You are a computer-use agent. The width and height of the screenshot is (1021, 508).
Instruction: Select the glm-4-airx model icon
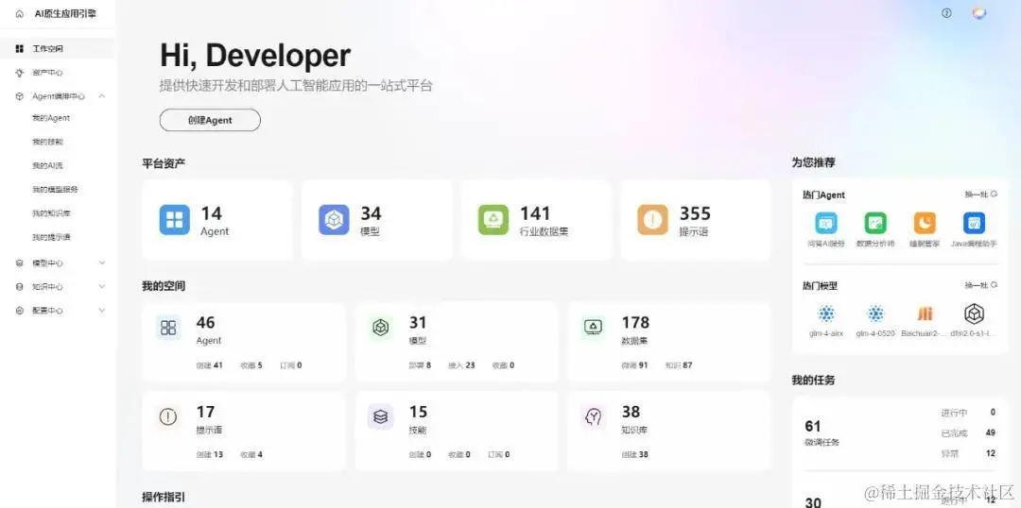(826, 314)
